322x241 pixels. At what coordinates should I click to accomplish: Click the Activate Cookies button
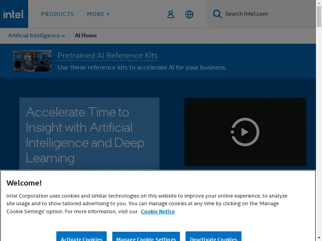pos(82,236)
